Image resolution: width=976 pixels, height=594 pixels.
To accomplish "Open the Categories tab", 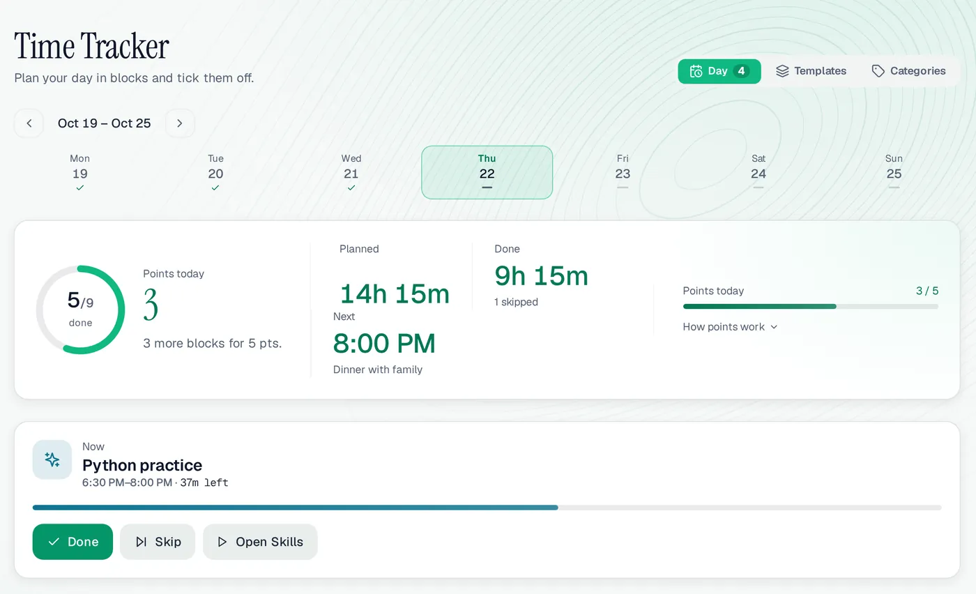I will [x=908, y=71].
